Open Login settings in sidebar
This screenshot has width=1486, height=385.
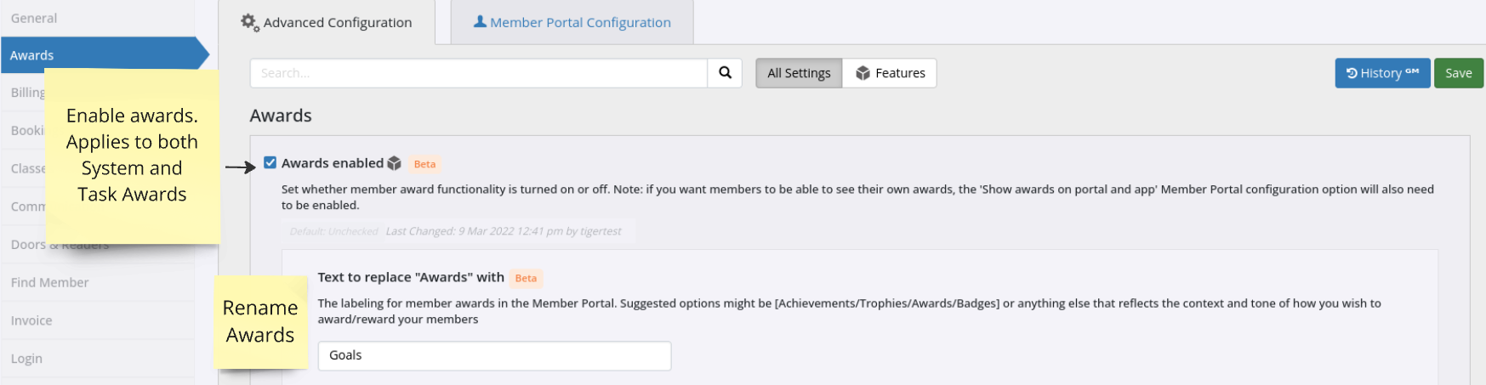(26, 359)
